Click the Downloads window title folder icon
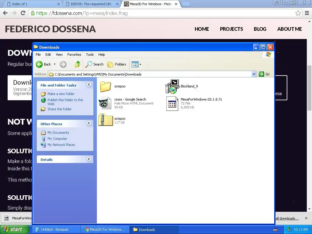The height and width of the screenshot is (234, 312). (x=36, y=47)
